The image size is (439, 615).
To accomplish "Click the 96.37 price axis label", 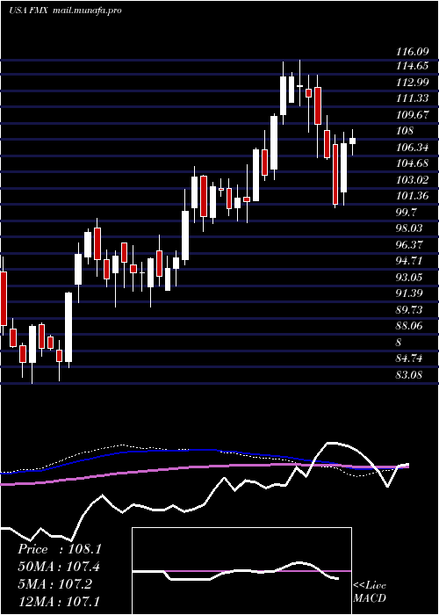I will [409, 245].
